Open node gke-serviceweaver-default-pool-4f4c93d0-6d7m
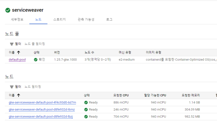Screen dimensions: 217x131 click(x=42, y=103)
